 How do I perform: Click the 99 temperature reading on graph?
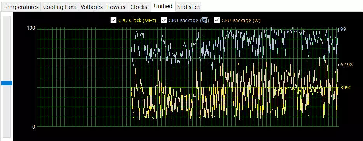pos(343,29)
